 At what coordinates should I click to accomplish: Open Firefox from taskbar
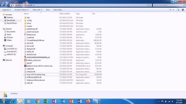pyautogui.click(x=88, y=101)
